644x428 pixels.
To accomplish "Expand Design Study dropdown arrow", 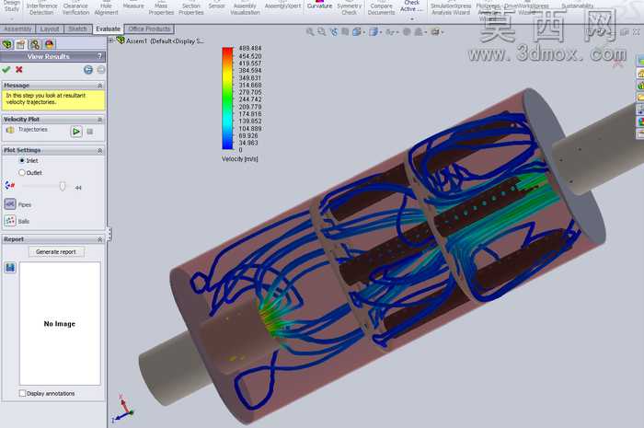I will [11, 19].
